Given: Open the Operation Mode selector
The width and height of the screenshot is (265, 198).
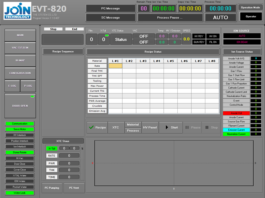Looking at the screenshot, I should (250, 7).
